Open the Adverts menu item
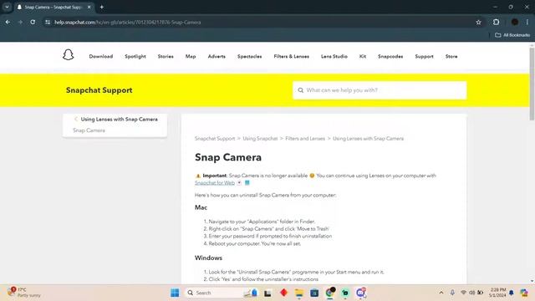 point(217,56)
